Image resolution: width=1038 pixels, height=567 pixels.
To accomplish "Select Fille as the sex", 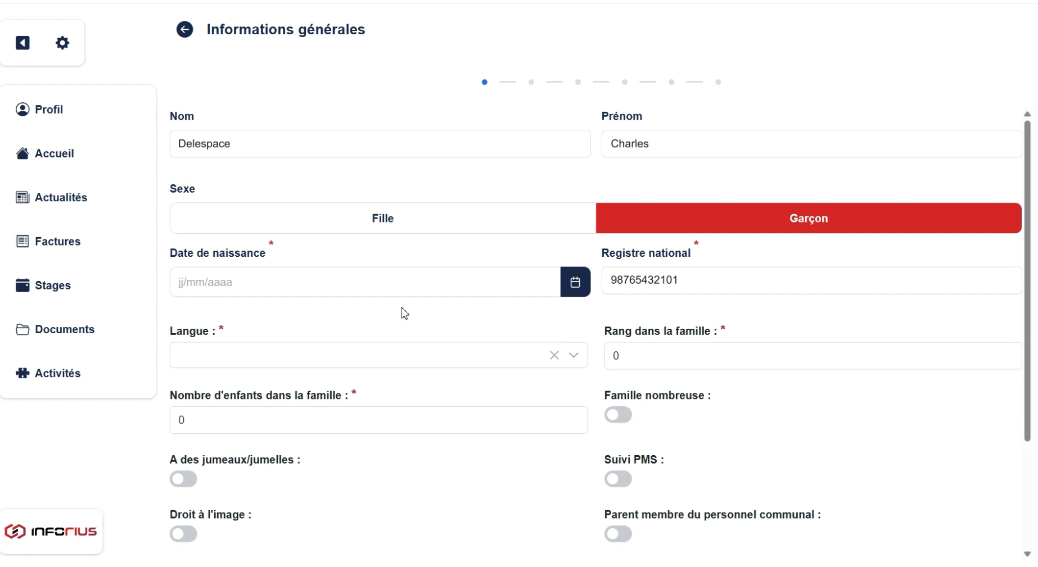I will [382, 218].
